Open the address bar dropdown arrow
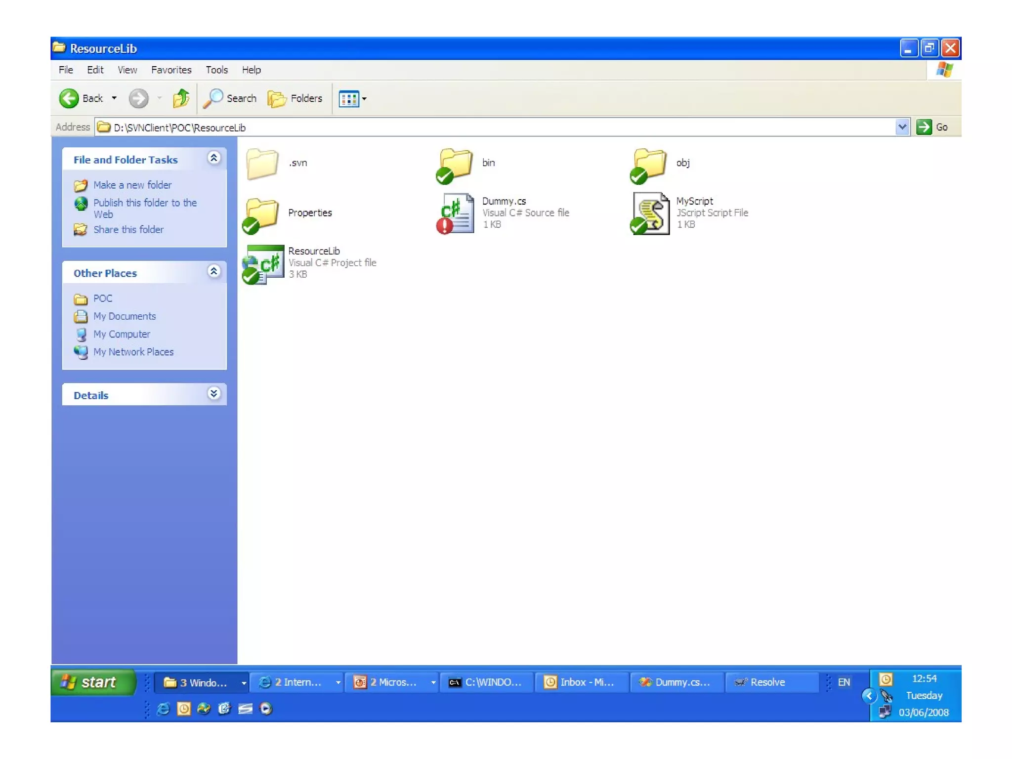 pos(902,127)
